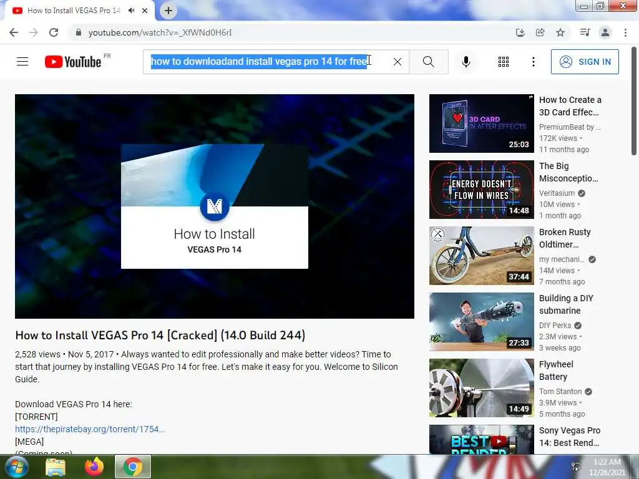Image resolution: width=639 pixels, height=479 pixels.
Task: Click the Veritasium channel name
Action: pyautogui.click(x=557, y=193)
